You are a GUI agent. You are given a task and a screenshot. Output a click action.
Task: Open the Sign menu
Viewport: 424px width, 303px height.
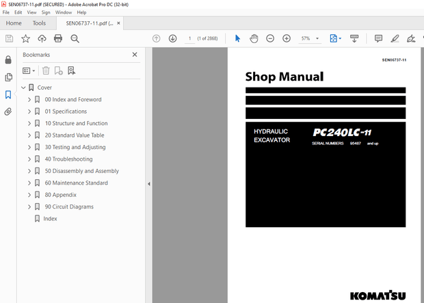[x=46, y=12]
